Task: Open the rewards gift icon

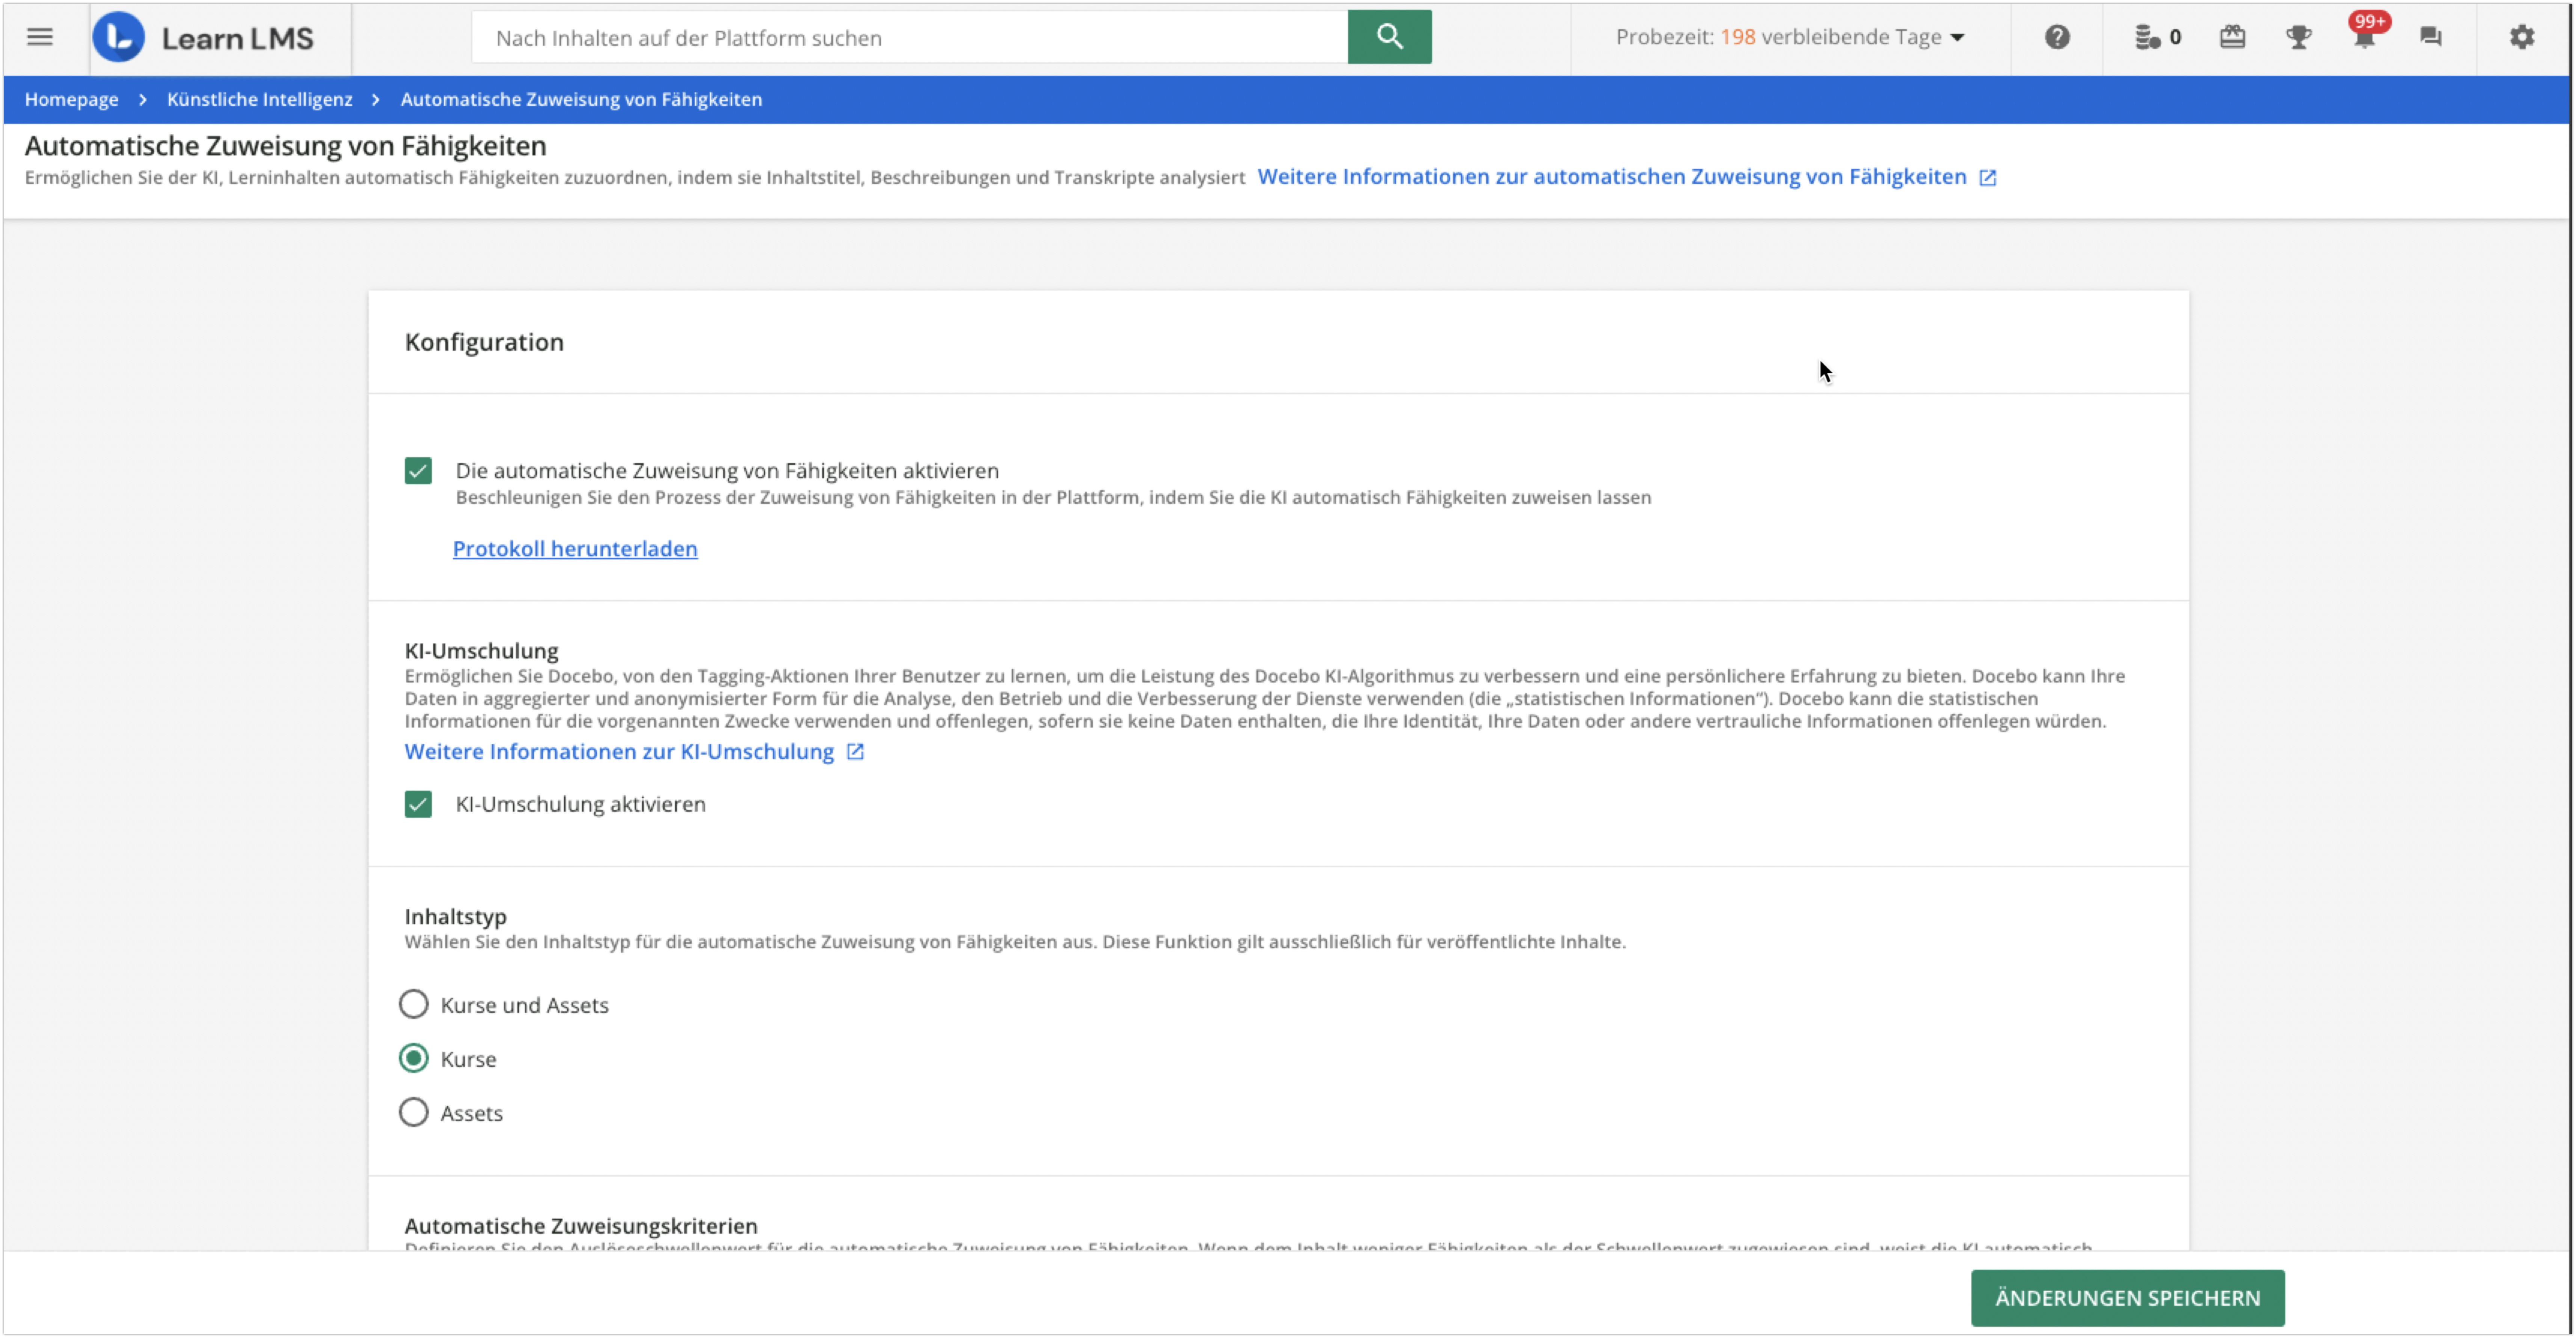Action: coord(2232,37)
